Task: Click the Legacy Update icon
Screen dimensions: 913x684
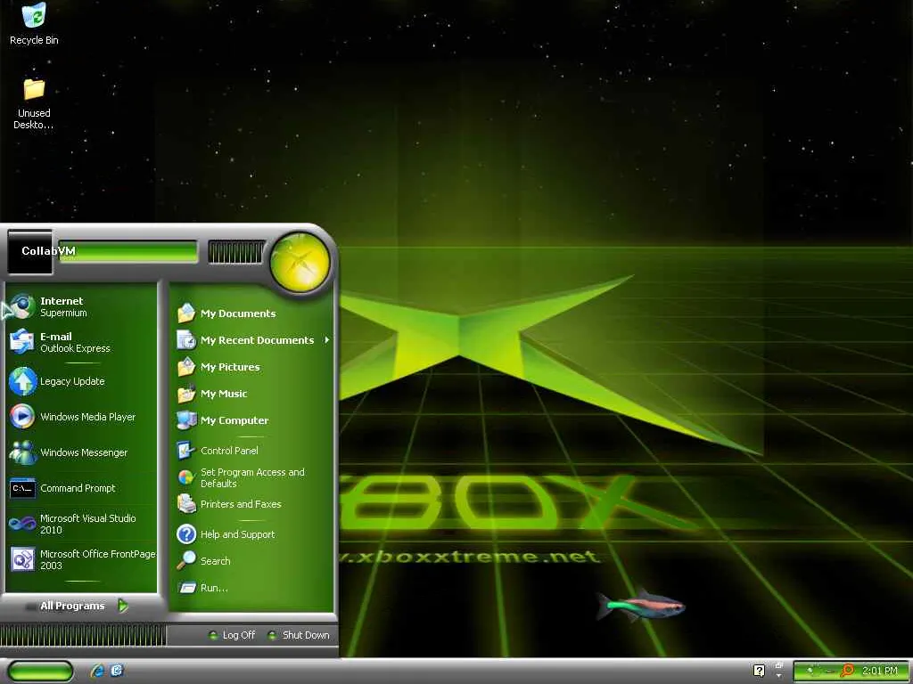Action: coord(22,381)
